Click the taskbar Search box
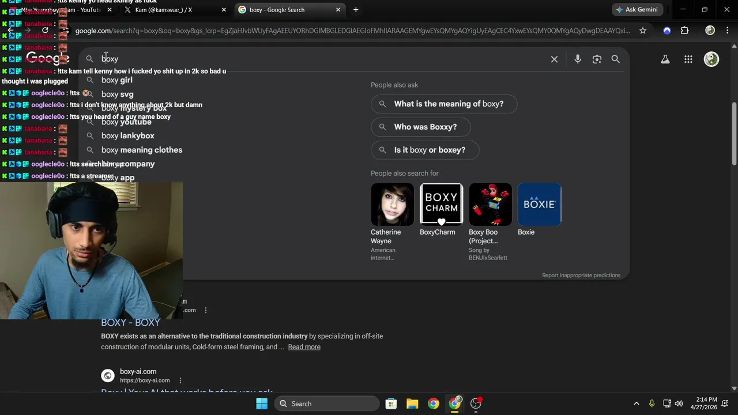Screen dimensions: 738x415 [327, 403]
